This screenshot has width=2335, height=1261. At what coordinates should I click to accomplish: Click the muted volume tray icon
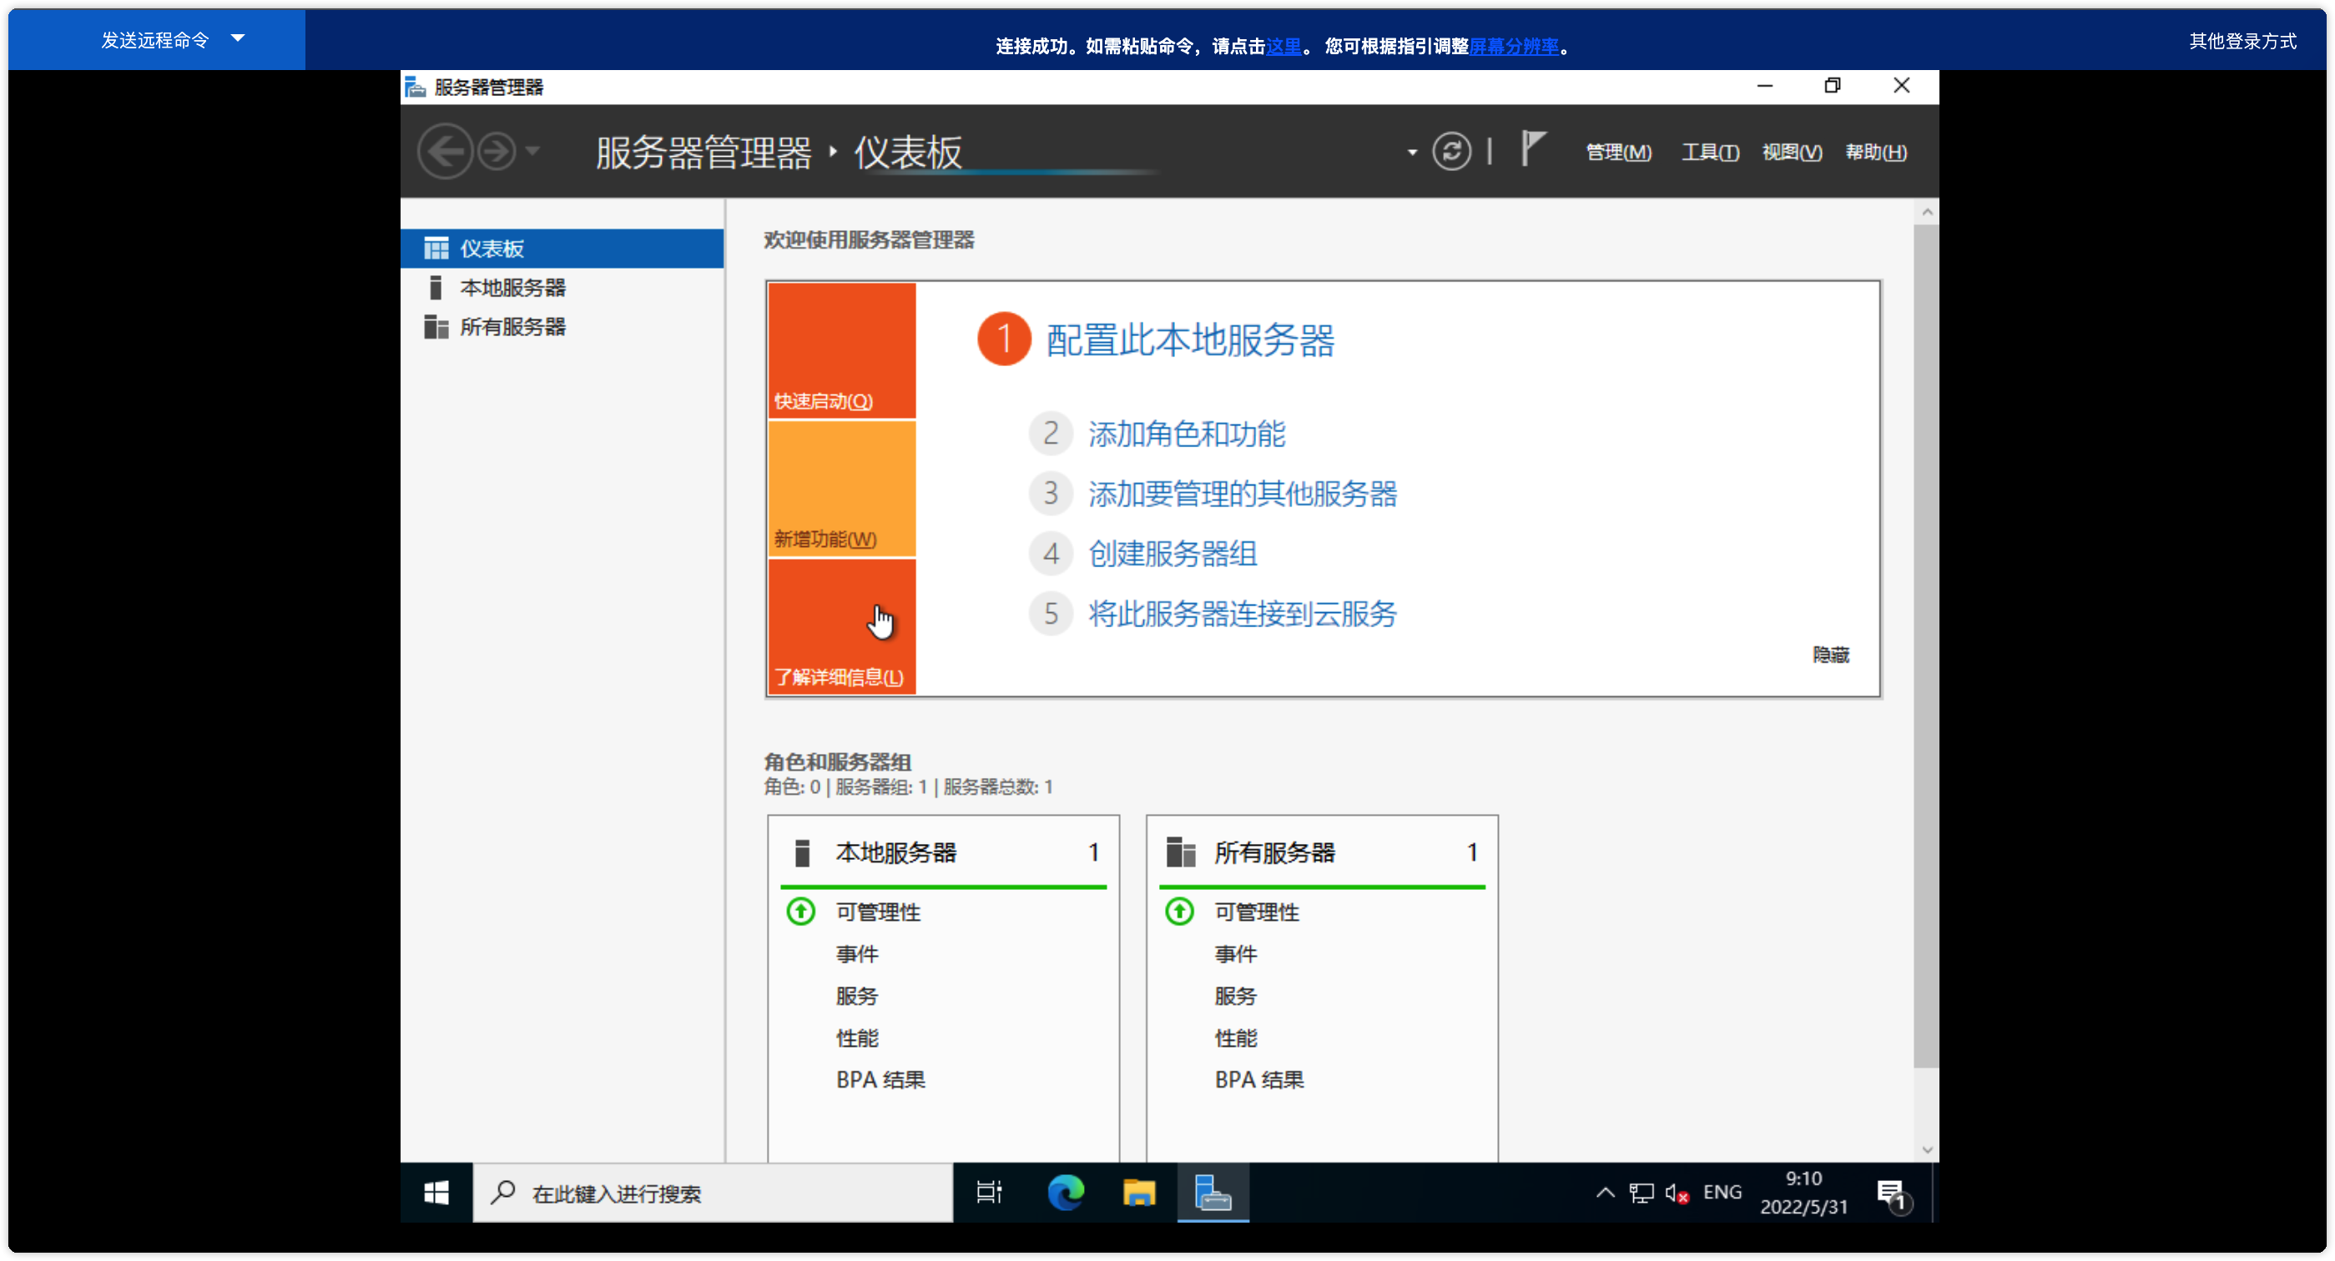(x=1676, y=1193)
